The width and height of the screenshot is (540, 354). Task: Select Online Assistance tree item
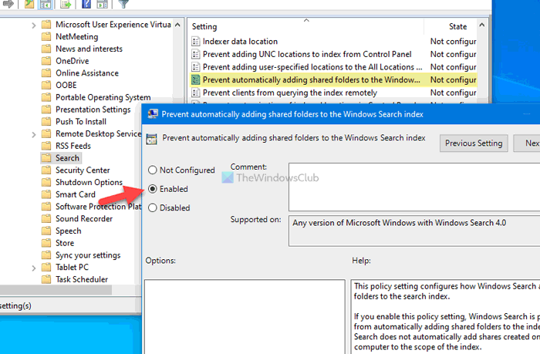click(x=87, y=73)
